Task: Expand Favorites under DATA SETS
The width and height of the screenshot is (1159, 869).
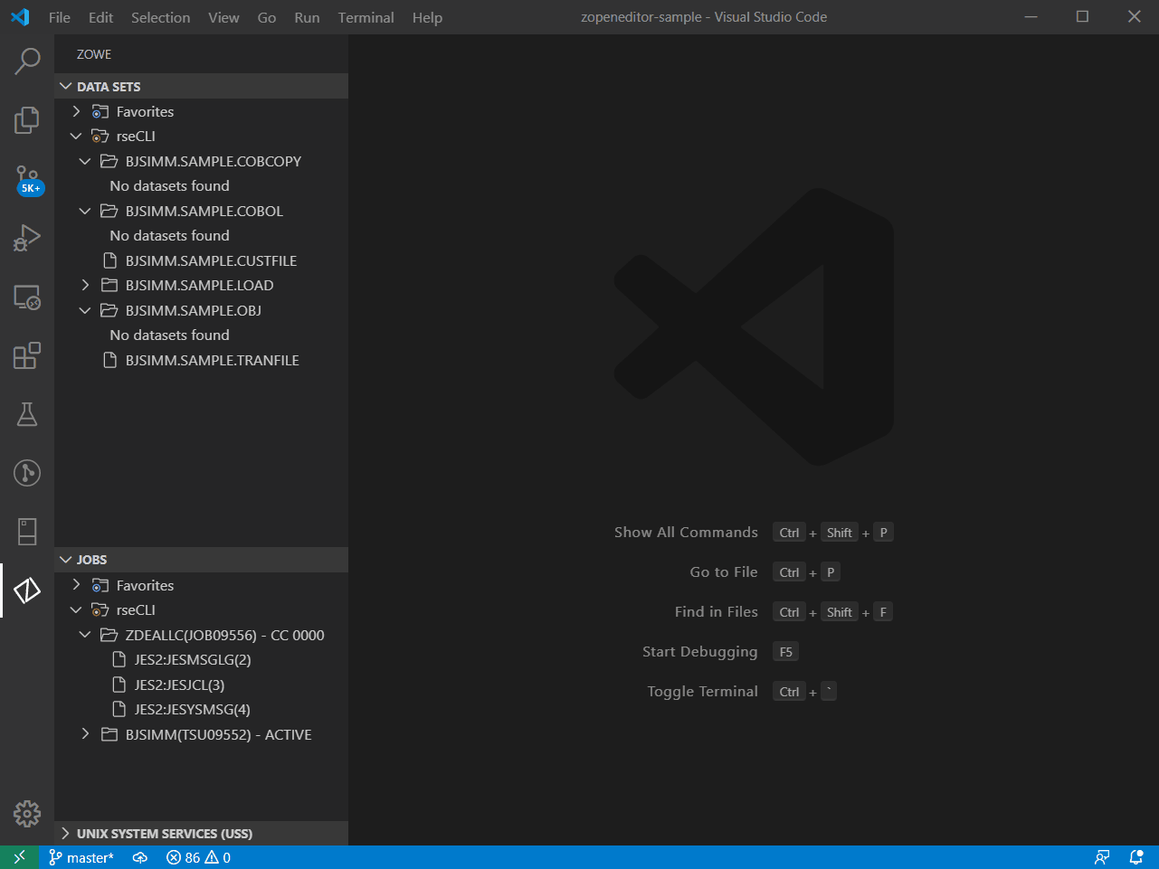Action: click(76, 111)
